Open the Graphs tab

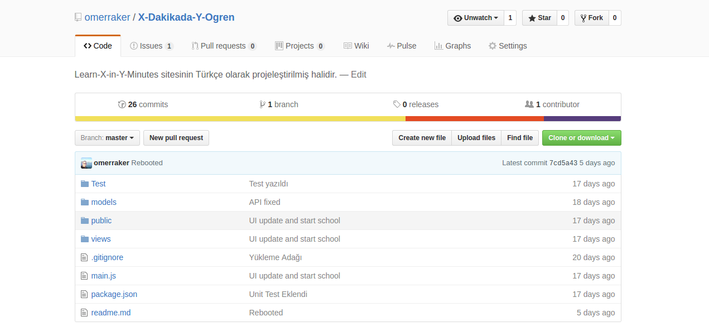click(452, 46)
